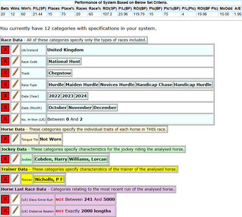242x217 pixels.
Task: Remove the Date (Year) filter red X
Action: [5, 96]
